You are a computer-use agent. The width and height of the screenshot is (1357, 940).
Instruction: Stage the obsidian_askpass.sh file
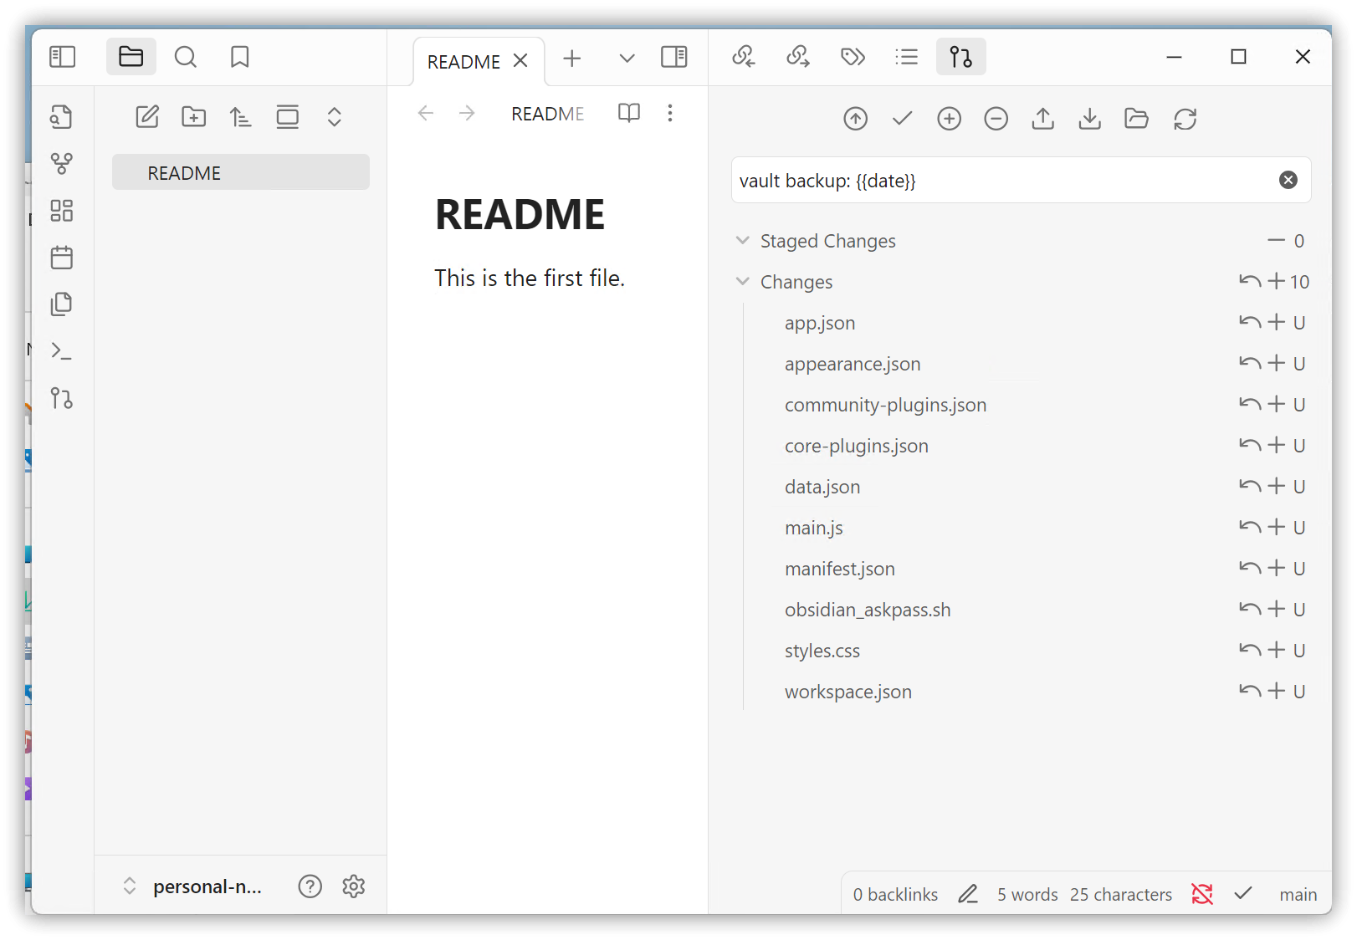tap(1277, 610)
